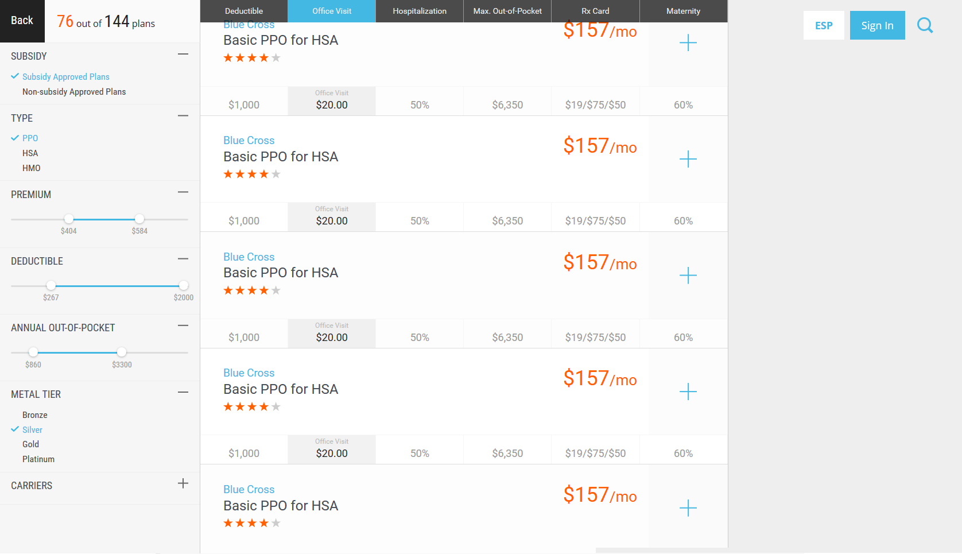Select the HMO plan type filter

click(x=32, y=168)
